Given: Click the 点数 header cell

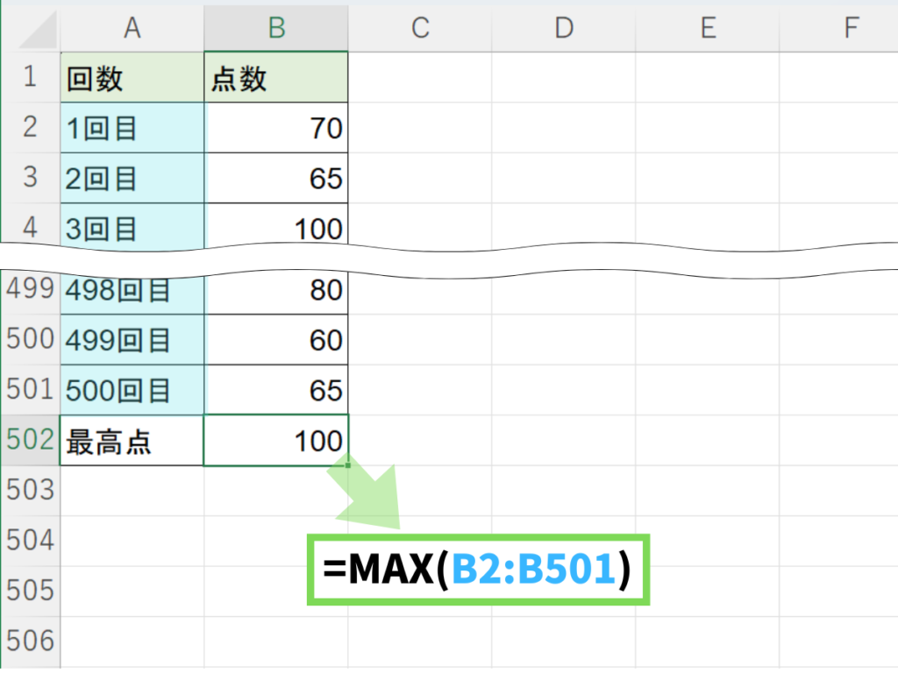Looking at the screenshot, I should pos(276,79).
